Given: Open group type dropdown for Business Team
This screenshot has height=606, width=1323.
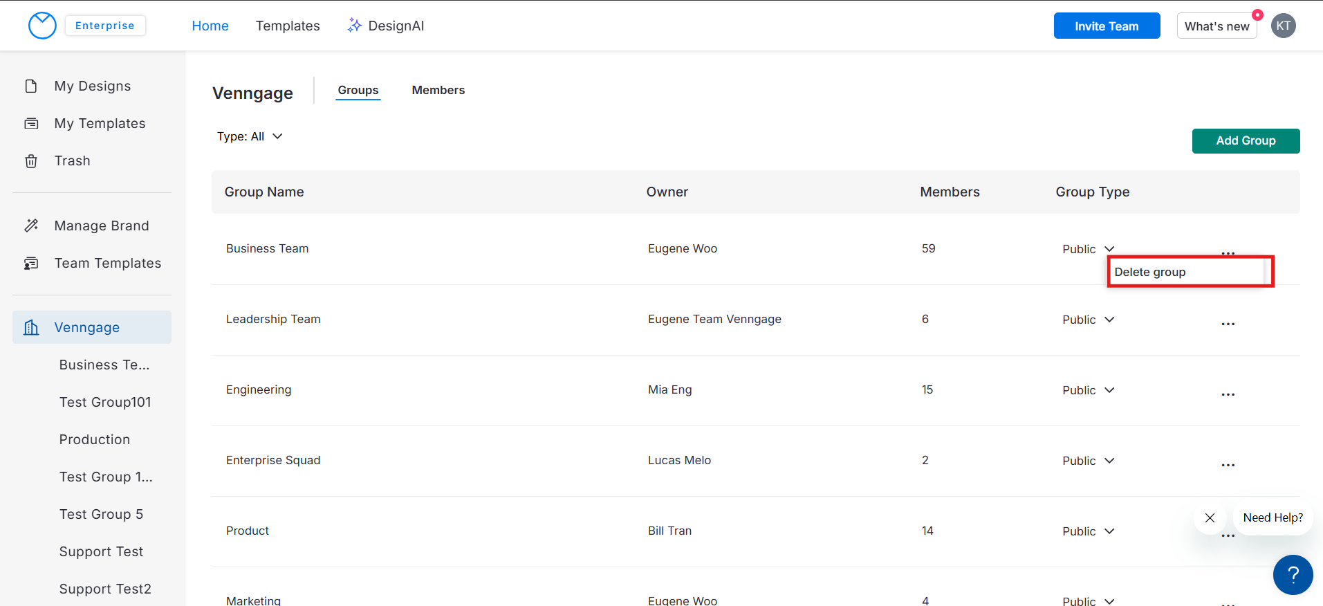Looking at the screenshot, I should (1089, 249).
